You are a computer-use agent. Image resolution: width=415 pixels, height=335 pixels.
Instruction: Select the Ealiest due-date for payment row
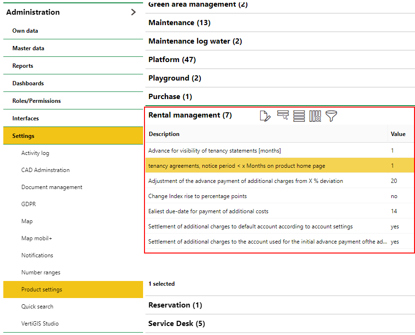click(x=208, y=211)
